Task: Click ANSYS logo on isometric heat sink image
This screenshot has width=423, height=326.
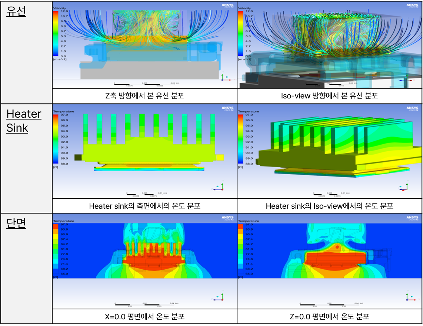Action: tap(412, 108)
